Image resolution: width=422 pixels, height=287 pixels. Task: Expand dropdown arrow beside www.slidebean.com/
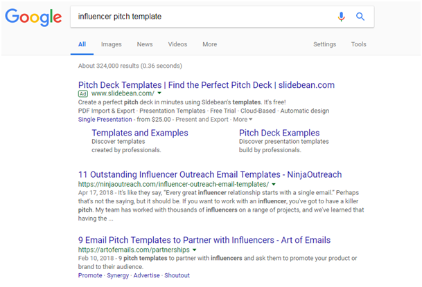(159, 93)
